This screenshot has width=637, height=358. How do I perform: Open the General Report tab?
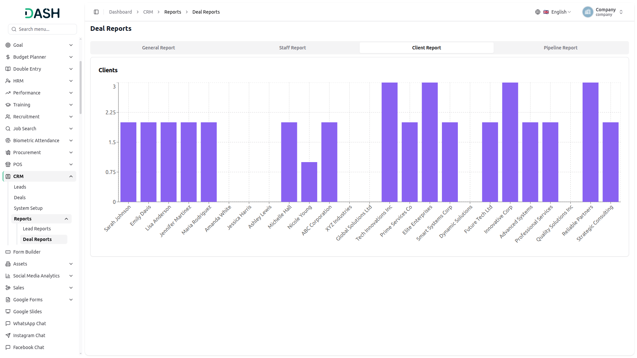159,48
